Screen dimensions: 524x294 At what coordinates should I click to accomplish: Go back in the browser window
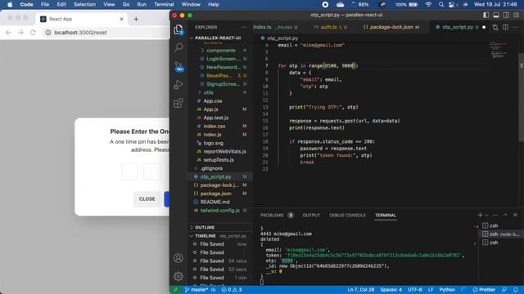point(8,33)
